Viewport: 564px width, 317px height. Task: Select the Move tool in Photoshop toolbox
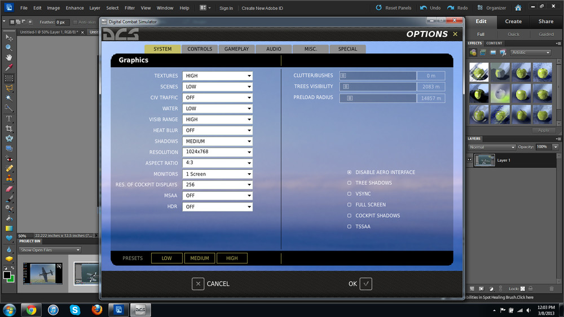[9, 37]
